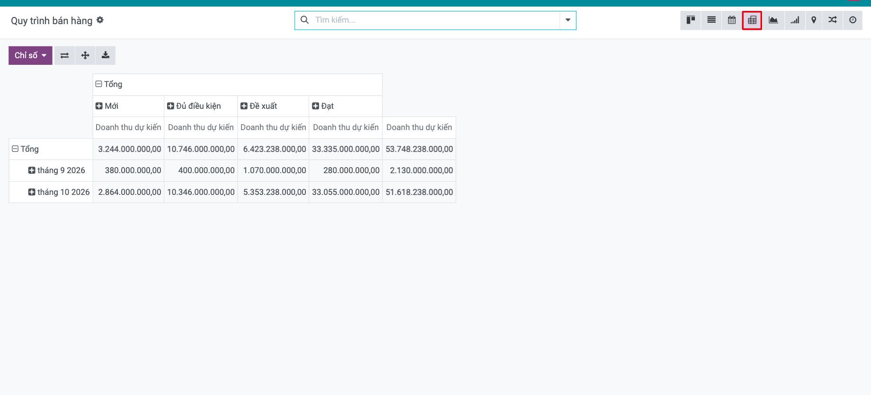871x395 pixels.
Task: Download the pivot table as spreadsheet
Action: click(x=106, y=55)
